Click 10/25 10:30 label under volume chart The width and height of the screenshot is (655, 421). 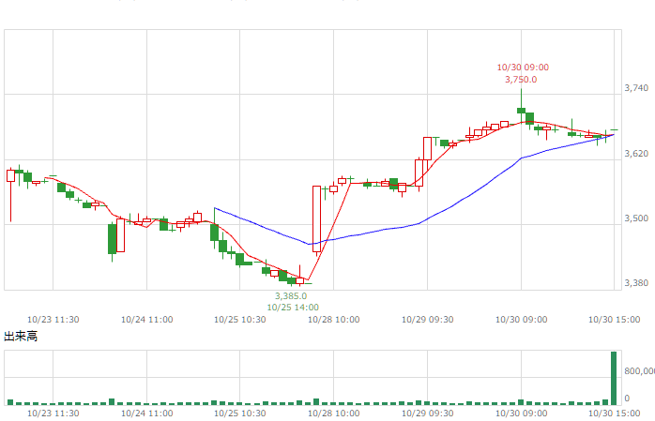240,413
